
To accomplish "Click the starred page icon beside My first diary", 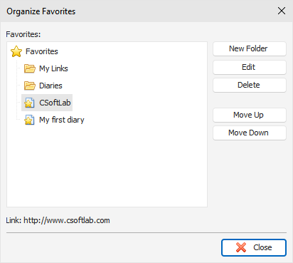I will (29, 120).
